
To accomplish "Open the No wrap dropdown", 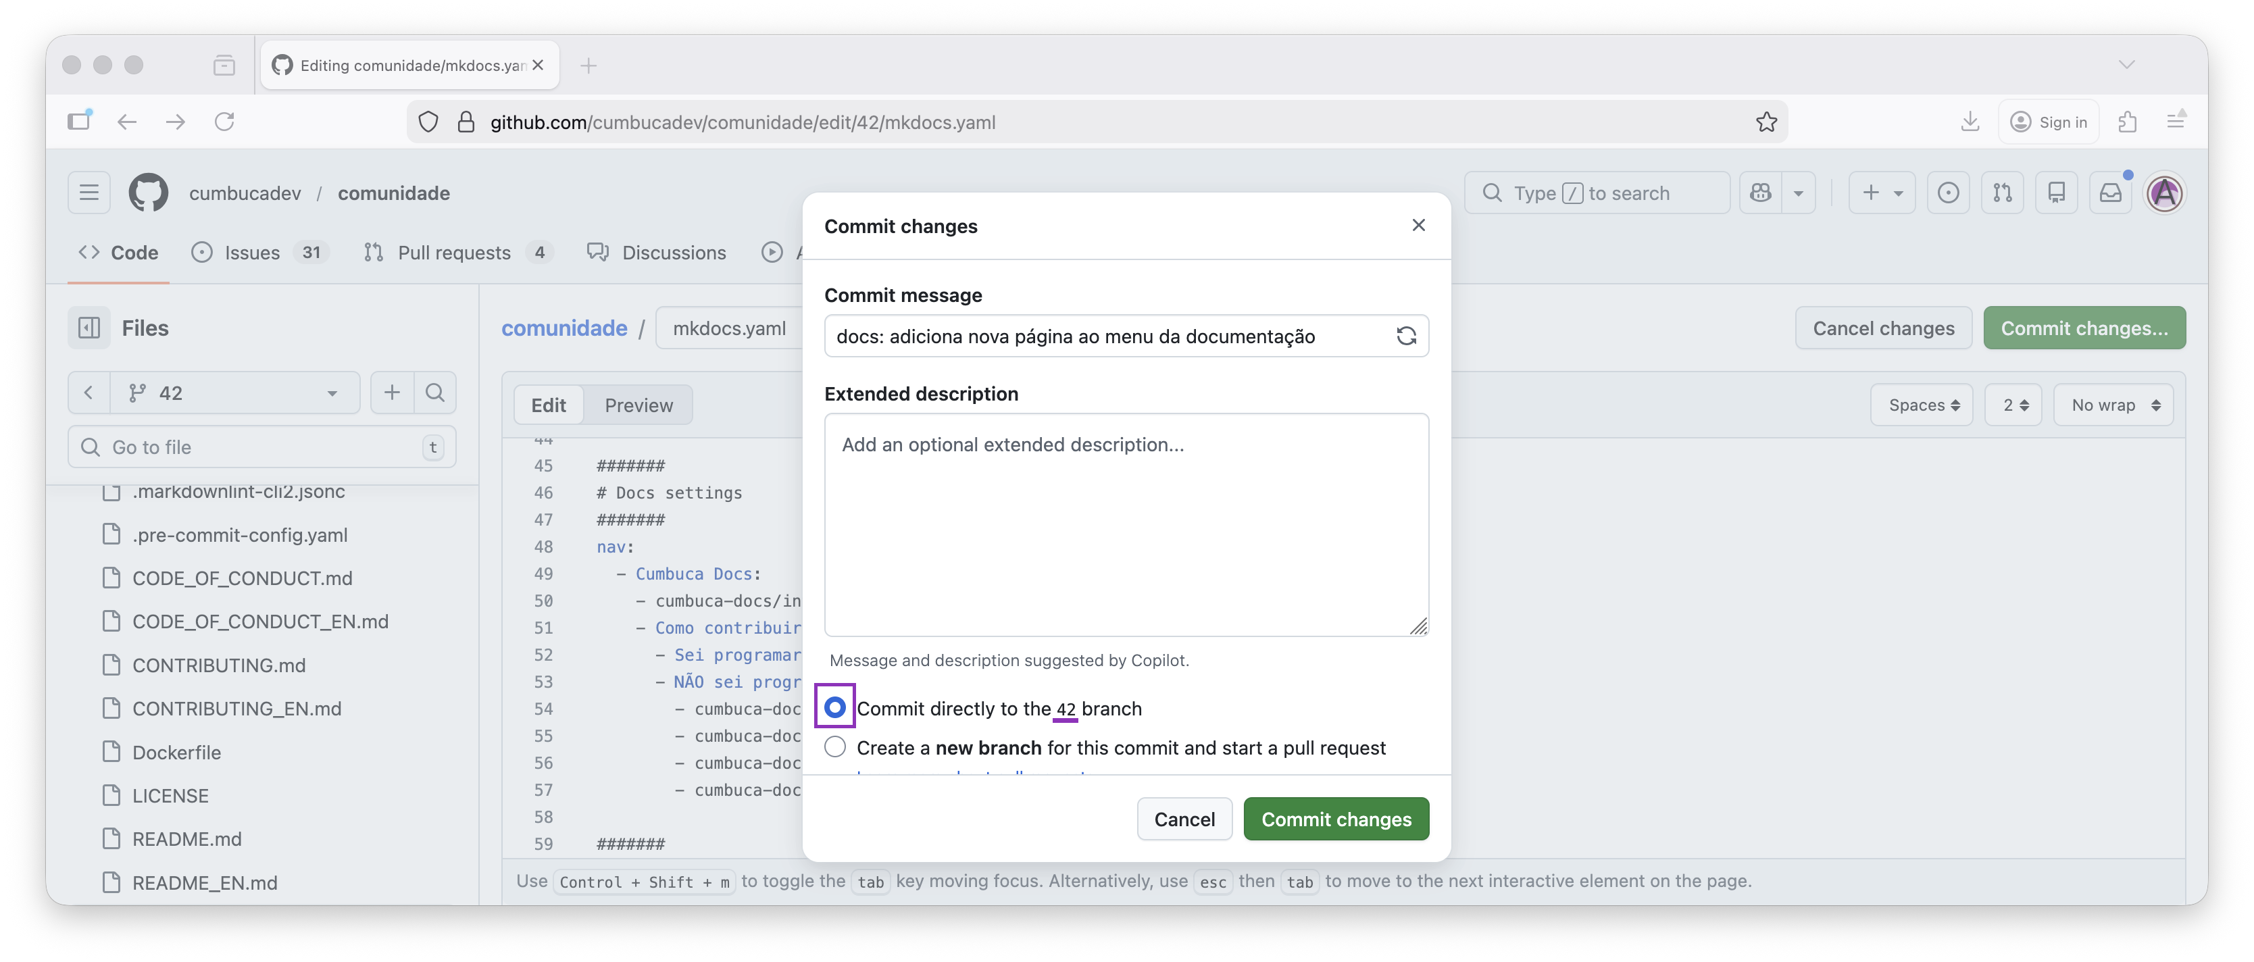I will click(2114, 405).
